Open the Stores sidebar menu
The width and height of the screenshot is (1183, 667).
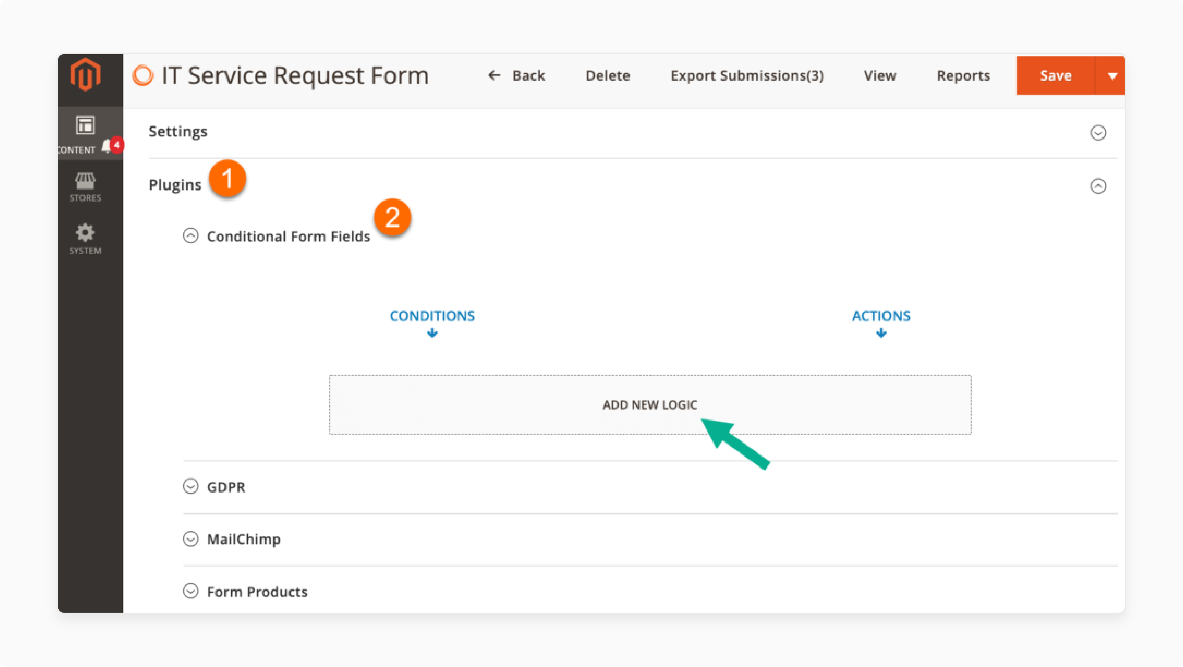click(85, 187)
